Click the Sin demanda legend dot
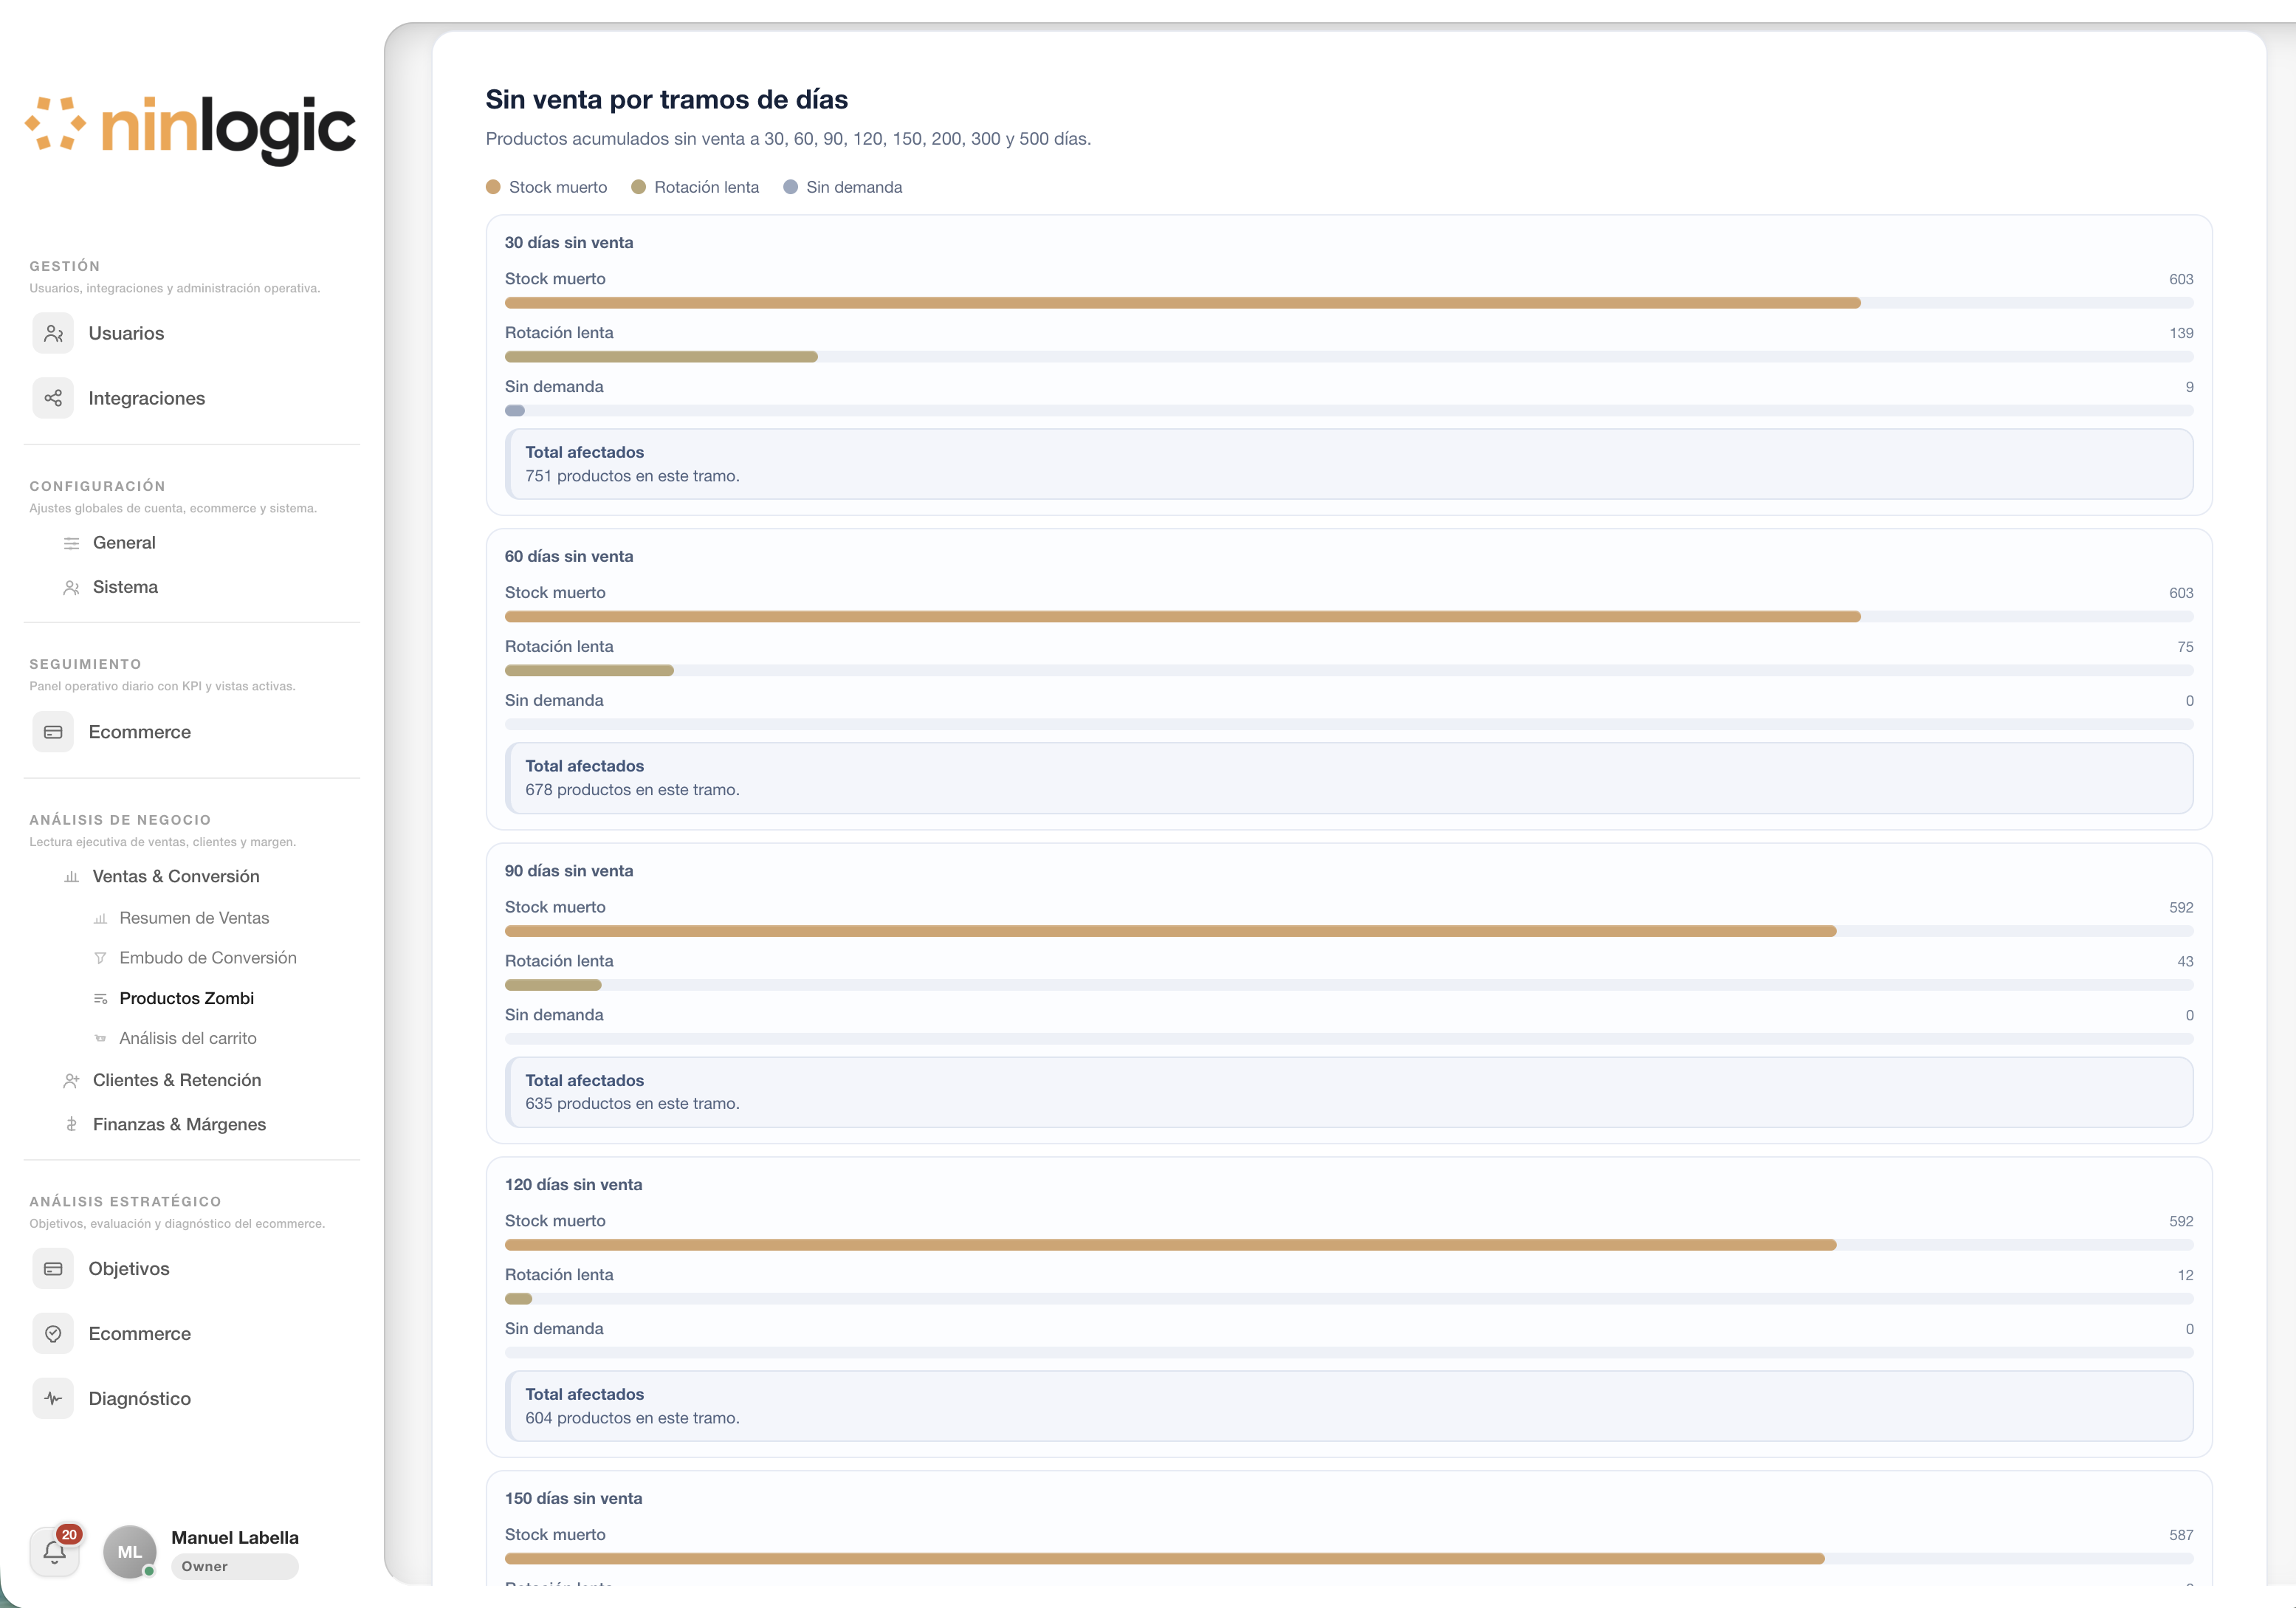2296x1608 pixels. click(790, 187)
